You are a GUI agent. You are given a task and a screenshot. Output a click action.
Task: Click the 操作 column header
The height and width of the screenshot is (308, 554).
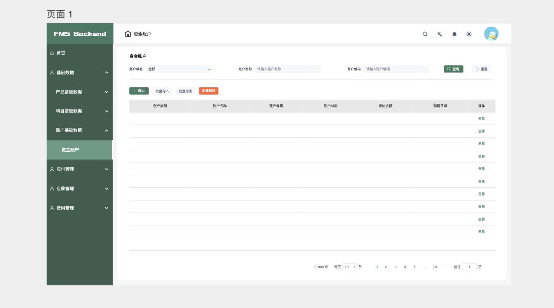tap(481, 106)
